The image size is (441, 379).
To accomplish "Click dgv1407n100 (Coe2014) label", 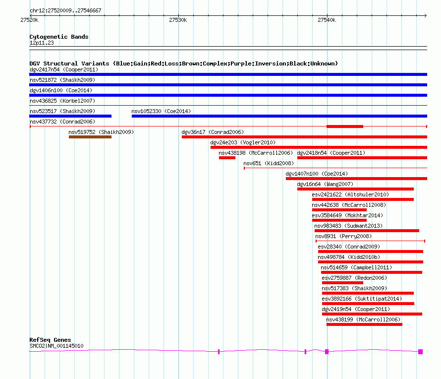I will 317,174.
